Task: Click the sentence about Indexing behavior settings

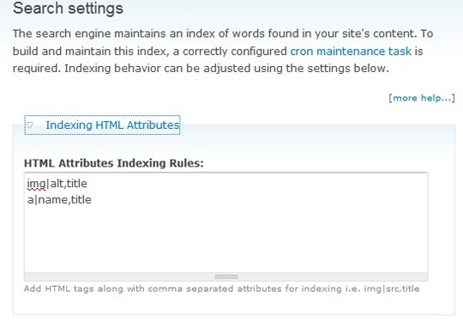Action: point(226,69)
